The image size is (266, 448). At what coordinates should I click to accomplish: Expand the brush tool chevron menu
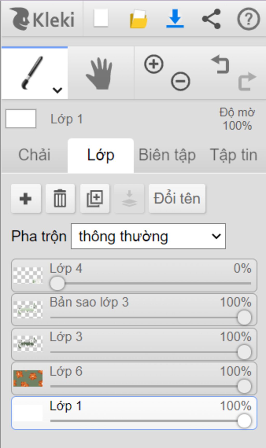tap(57, 90)
